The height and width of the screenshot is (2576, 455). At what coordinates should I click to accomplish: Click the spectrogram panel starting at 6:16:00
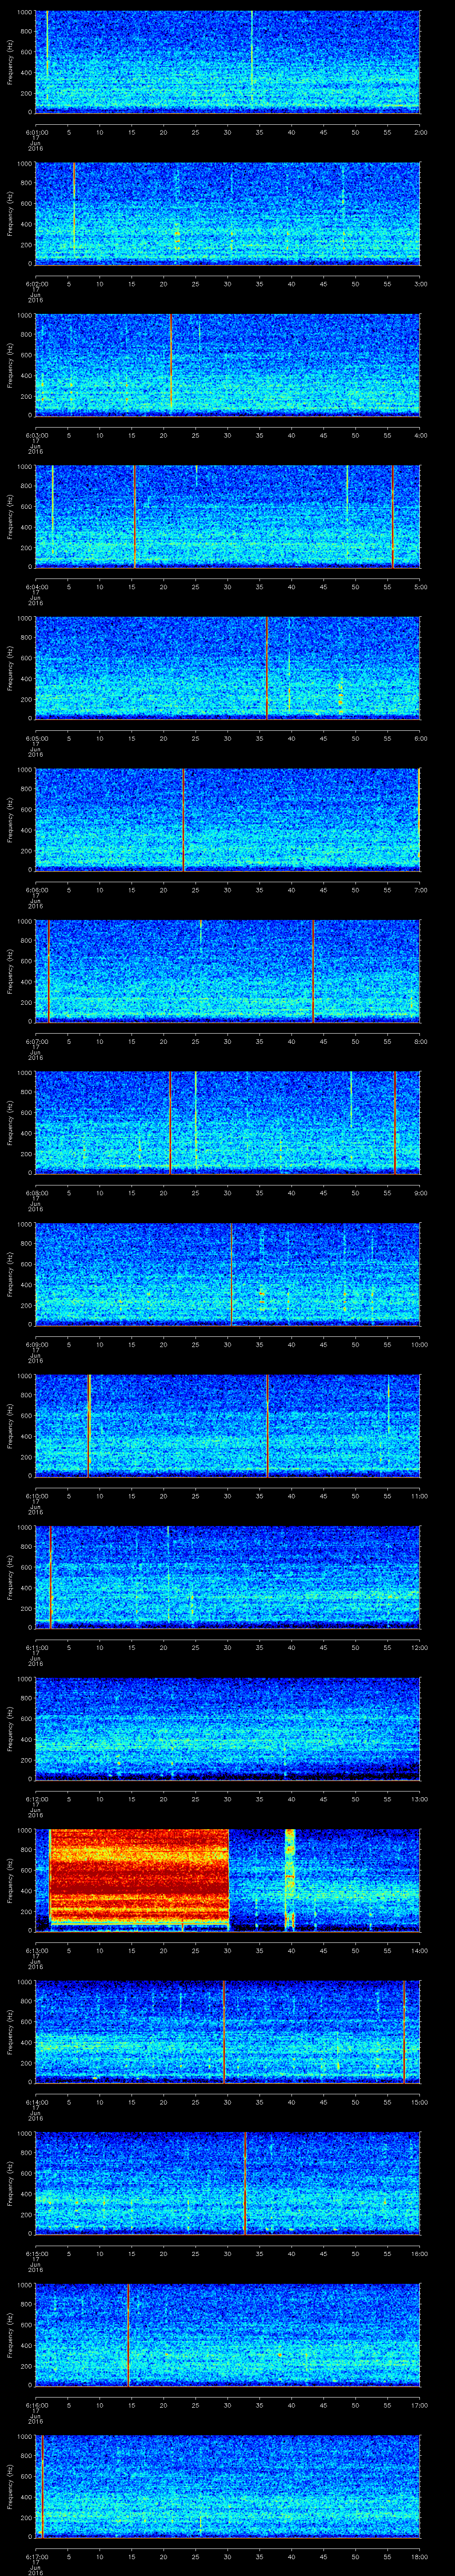click(x=228, y=2335)
